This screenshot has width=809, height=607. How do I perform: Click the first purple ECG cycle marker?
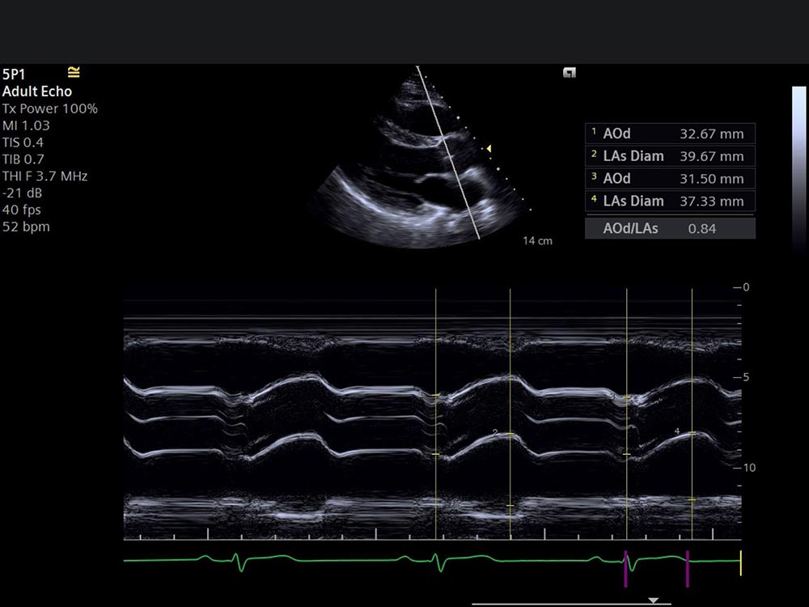[625, 568]
